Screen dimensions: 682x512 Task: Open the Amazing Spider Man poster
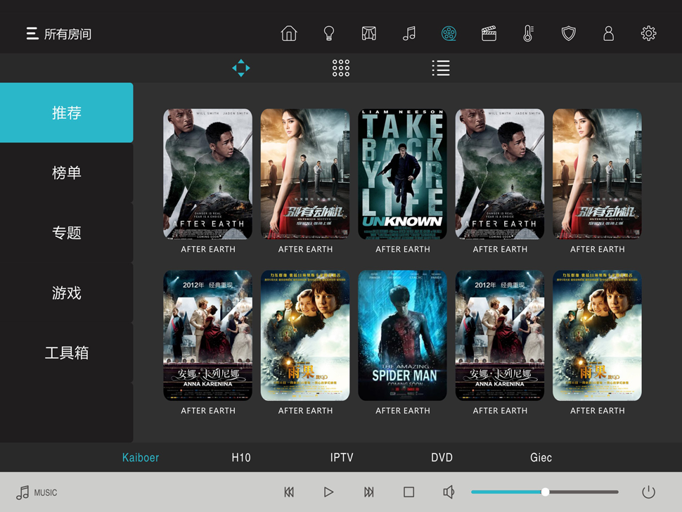click(x=402, y=335)
